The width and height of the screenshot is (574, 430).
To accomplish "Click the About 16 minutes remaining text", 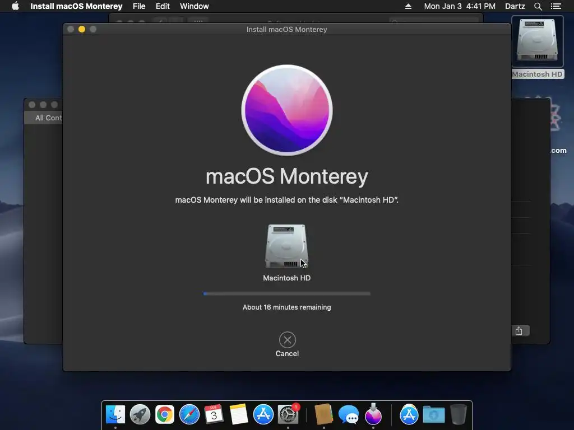I will (x=286, y=307).
